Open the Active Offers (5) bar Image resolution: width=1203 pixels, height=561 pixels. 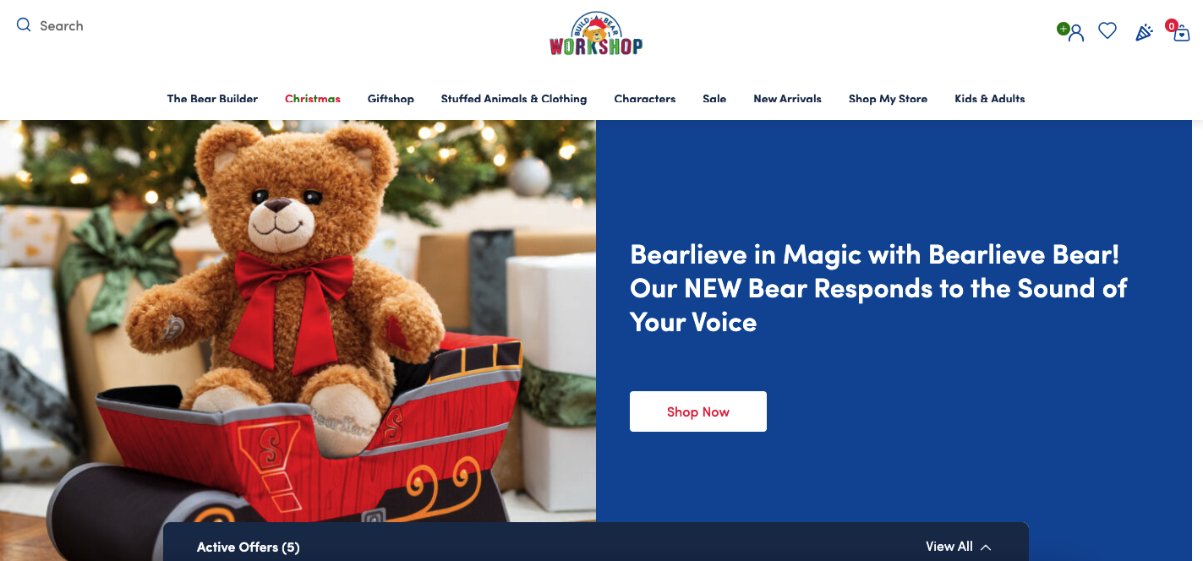tap(596, 542)
